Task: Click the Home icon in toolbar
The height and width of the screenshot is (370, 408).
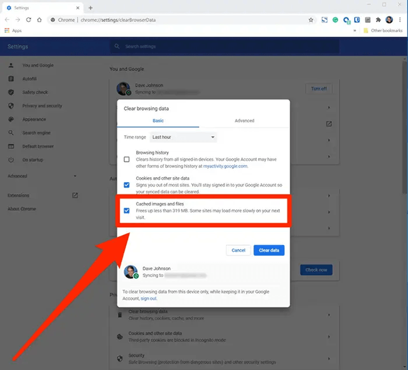Action: click(40, 20)
